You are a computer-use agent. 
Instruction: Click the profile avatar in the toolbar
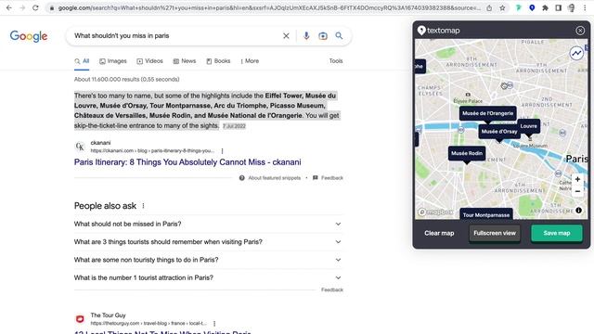point(572,7)
